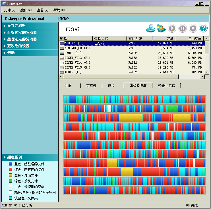Click the drive icon for DISK1_VOL4 (G:)
This screenshot has height=209, width=211.
click(62, 63)
